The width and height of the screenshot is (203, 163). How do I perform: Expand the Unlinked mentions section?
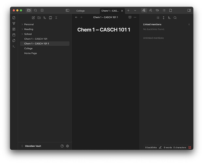point(166,38)
